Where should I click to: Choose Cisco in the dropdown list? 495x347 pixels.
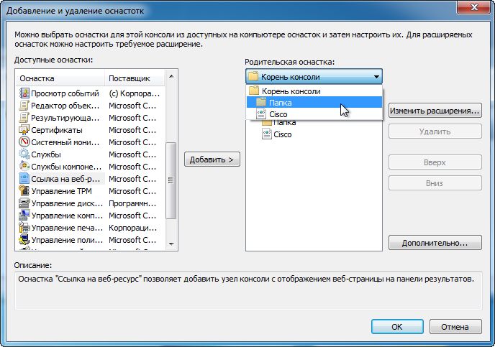click(x=314, y=114)
